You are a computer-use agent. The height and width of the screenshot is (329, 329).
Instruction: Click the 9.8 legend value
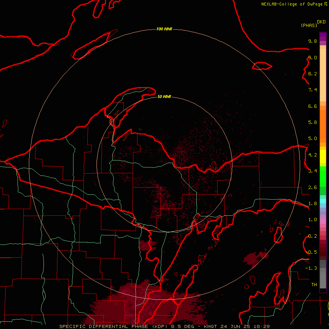point(313,41)
